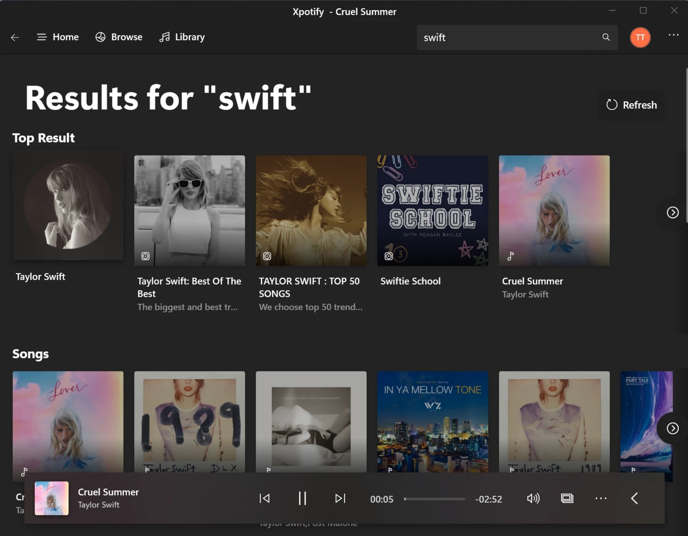
Task: Click the playlist icon on TOP 50 SONGS cover
Action: click(x=267, y=256)
